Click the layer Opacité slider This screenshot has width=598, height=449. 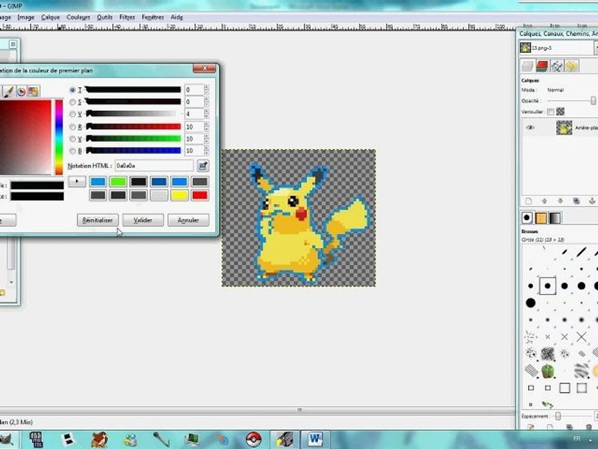click(571, 101)
